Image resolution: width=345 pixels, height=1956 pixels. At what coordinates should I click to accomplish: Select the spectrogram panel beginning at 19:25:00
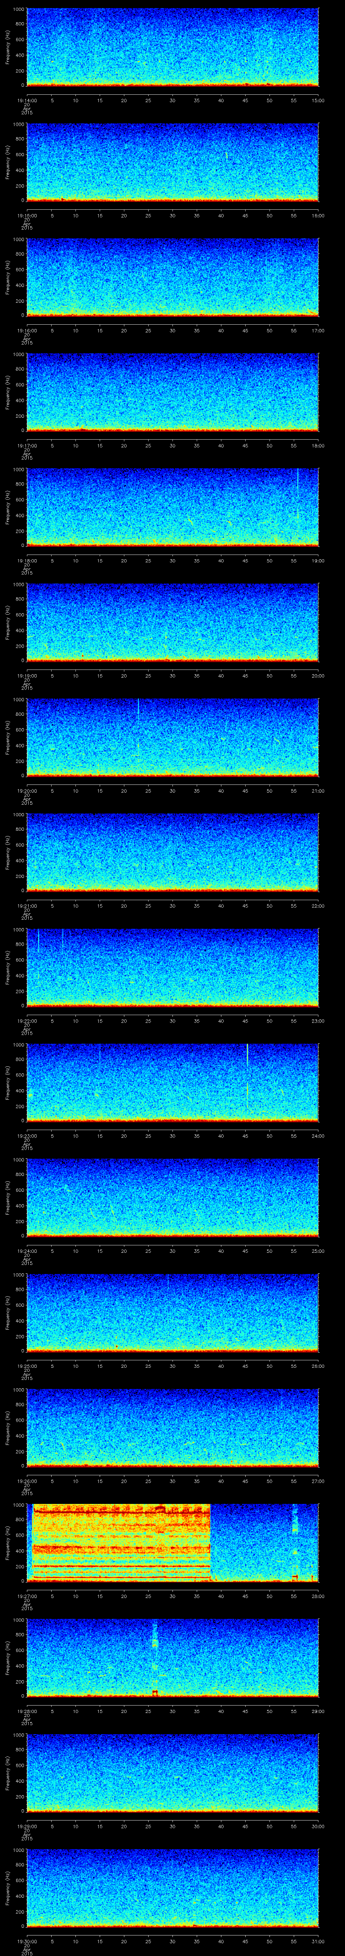click(172, 1312)
